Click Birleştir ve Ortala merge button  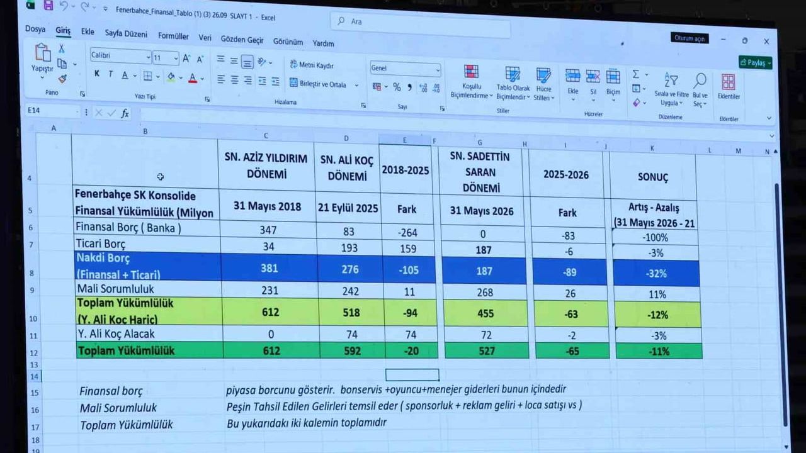pyautogui.click(x=318, y=84)
